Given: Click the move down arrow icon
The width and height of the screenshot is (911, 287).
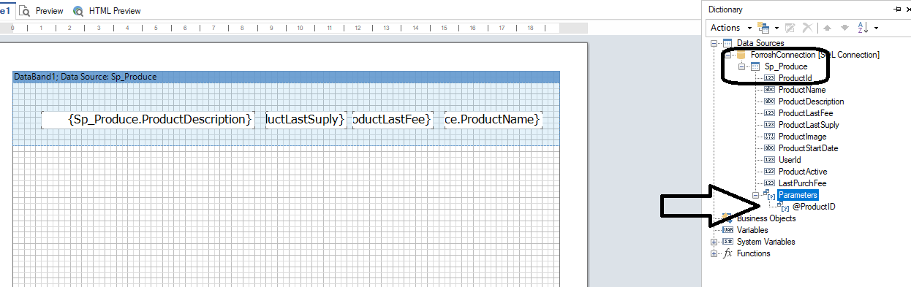Looking at the screenshot, I should tap(844, 28).
